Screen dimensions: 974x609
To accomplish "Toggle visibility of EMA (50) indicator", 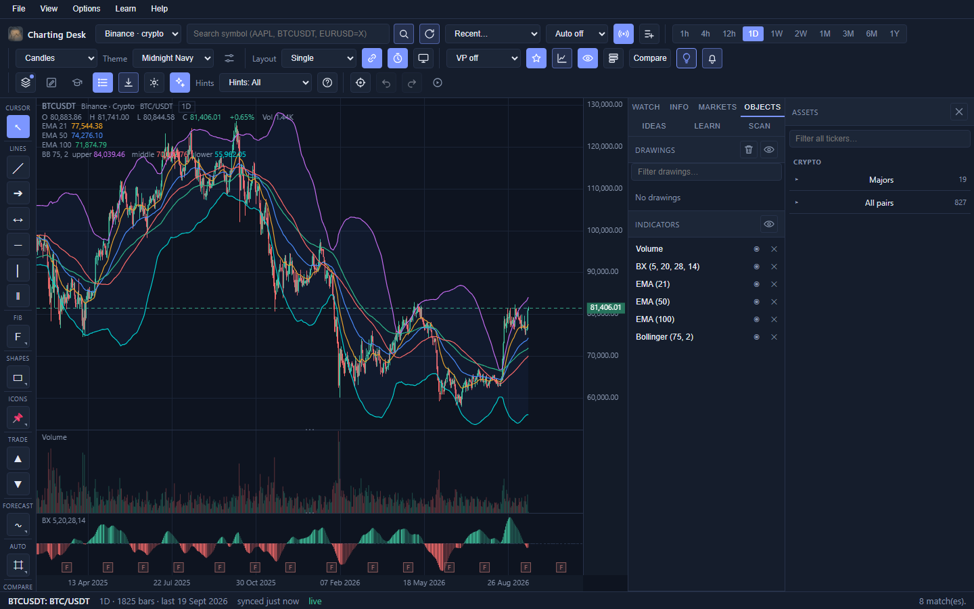I will [757, 302].
